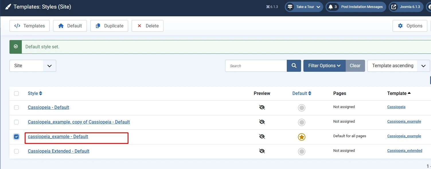Sort by the Style column header

[35, 93]
